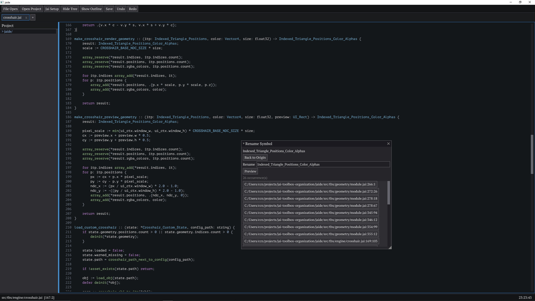Open occurrence module.jai:266:1
Viewport: 535px width, 301px height.
tap(310, 184)
